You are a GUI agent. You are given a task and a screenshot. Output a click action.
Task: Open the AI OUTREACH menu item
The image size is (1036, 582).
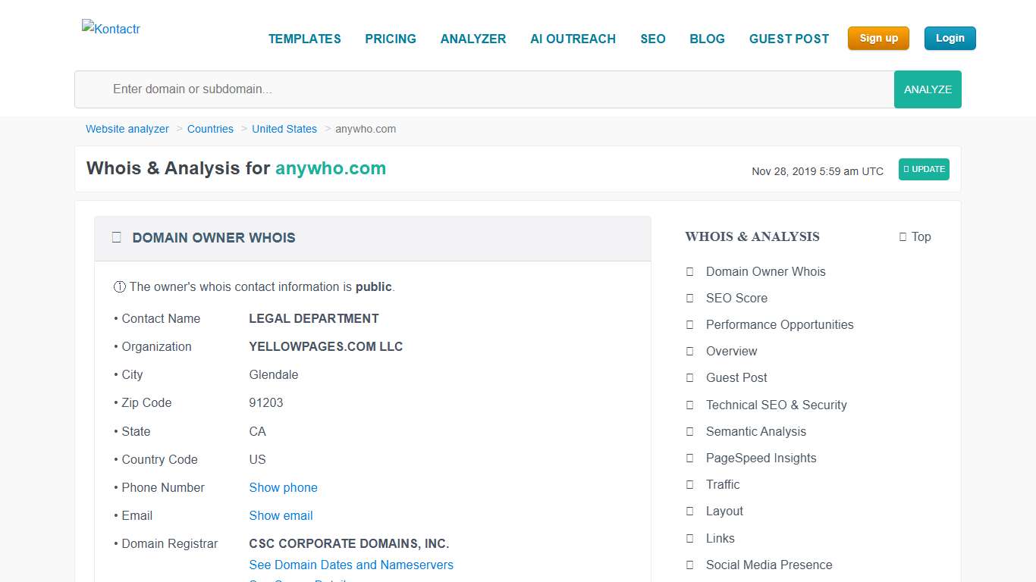tap(573, 39)
